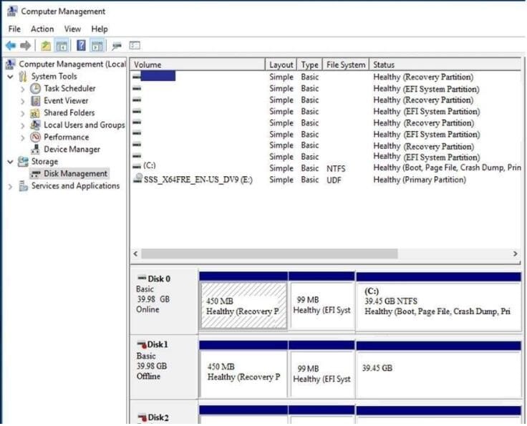Click the Event Viewer icon in tree
Viewport: 527px width, 426px height.
pyautogui.click(x=35, y=101)
